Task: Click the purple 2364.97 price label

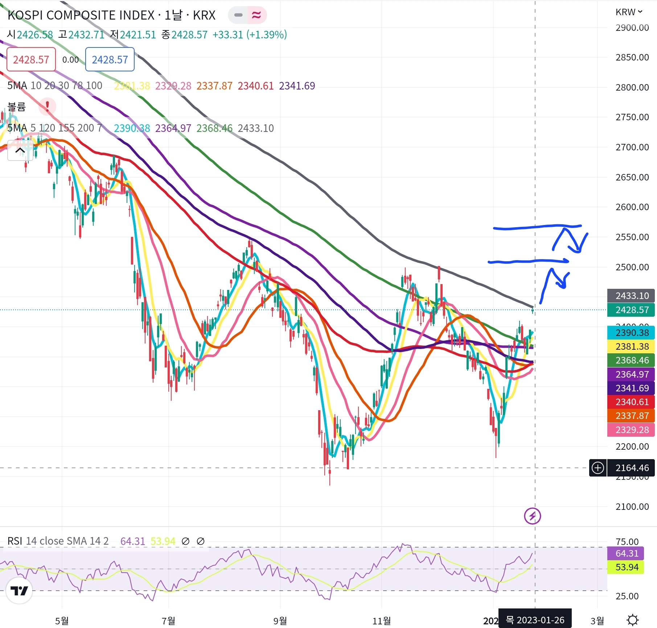Action: 631,374
